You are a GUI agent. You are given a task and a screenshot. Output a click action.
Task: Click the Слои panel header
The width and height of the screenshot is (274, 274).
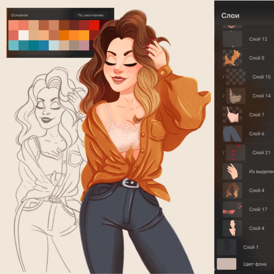pyautogui.click(x=230, y=16)
